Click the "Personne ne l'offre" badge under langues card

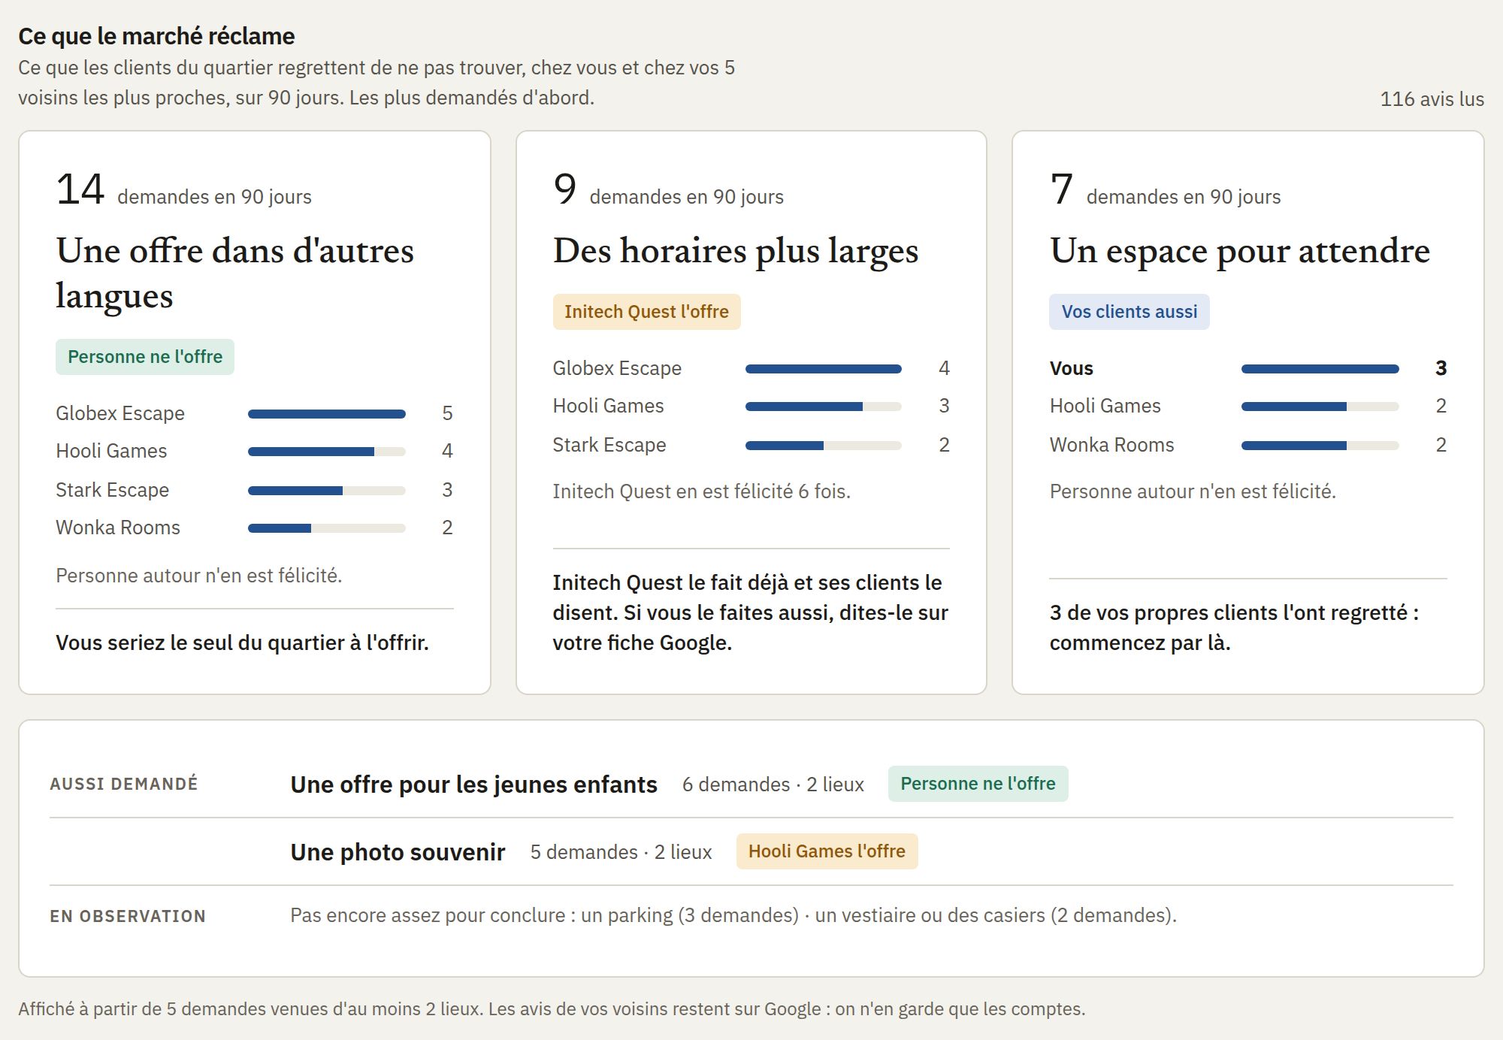pos(145,357)
